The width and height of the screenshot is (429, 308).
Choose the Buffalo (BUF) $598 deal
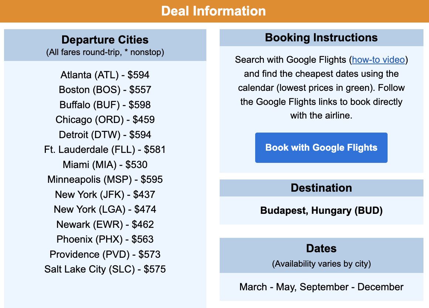105,105
